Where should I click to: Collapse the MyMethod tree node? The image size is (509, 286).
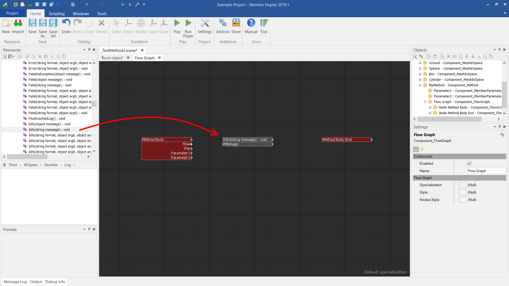pos(420,85)
